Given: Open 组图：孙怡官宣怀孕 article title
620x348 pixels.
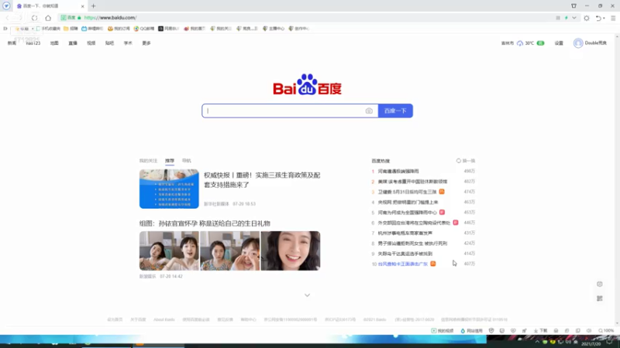Looking at the screenshot, I should click(205, 223).
